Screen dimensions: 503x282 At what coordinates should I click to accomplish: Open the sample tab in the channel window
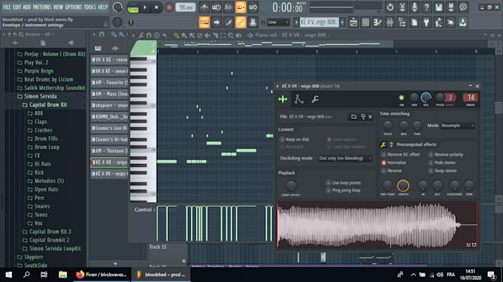coord(283,99)
